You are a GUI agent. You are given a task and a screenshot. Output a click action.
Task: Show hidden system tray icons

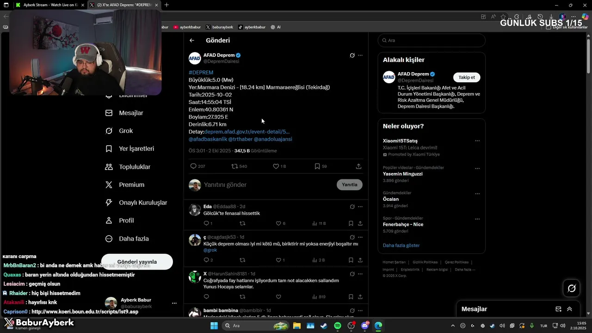(453, 326)
